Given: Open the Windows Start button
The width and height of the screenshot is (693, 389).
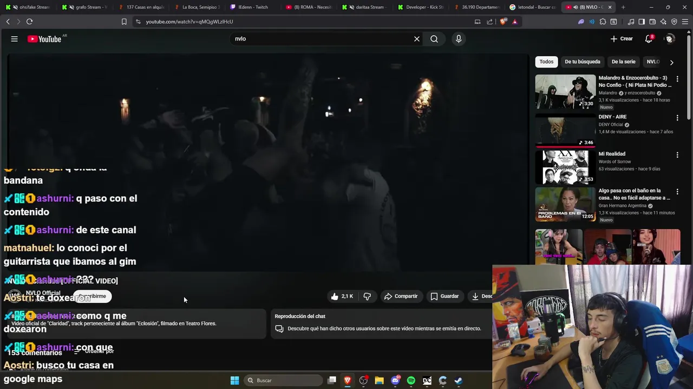Looking at the screenshot, I should (x=234, y=380).
